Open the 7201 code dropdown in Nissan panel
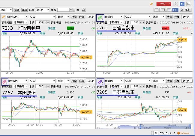195x136 pixels. click(137, 17)
